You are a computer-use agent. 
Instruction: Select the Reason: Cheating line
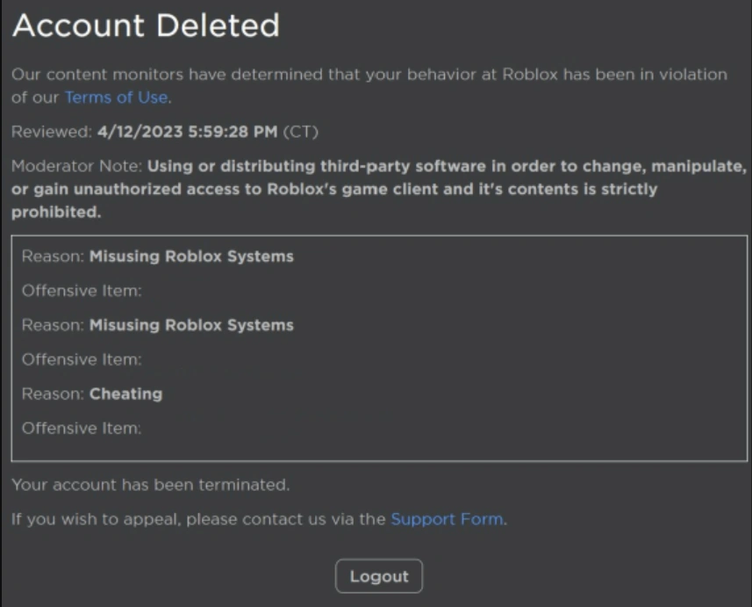[92, 394]
